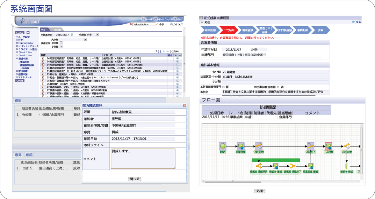The height and width of the screenshot is (199, 375).
Task: Click the LOG OUT lock icon
Action: [x=171, y=24]
